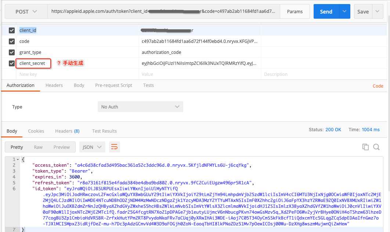The image size is (390, 232).
Task: Click the refresh_token value in the response
Action: [165, 183]
